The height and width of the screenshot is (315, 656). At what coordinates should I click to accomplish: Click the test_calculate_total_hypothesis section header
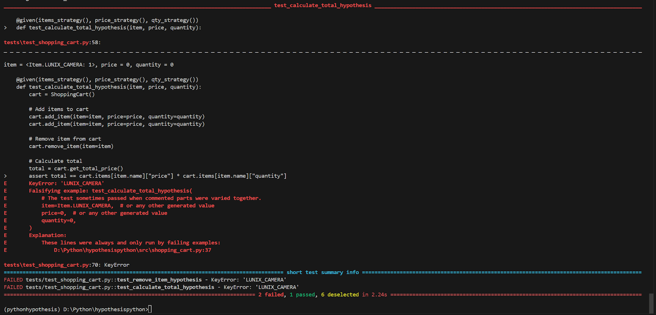[323, 6]
